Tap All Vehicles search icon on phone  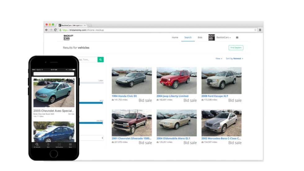click(37, 145)
